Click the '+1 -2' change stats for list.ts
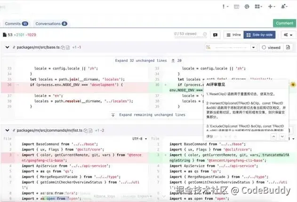297x202 pixels. coord(99,130)
